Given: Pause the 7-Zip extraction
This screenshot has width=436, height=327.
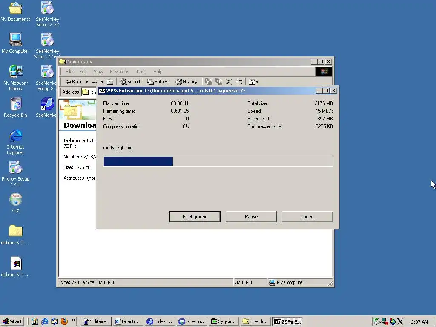Looking at the screenshot, I should (x=251, y=217).
